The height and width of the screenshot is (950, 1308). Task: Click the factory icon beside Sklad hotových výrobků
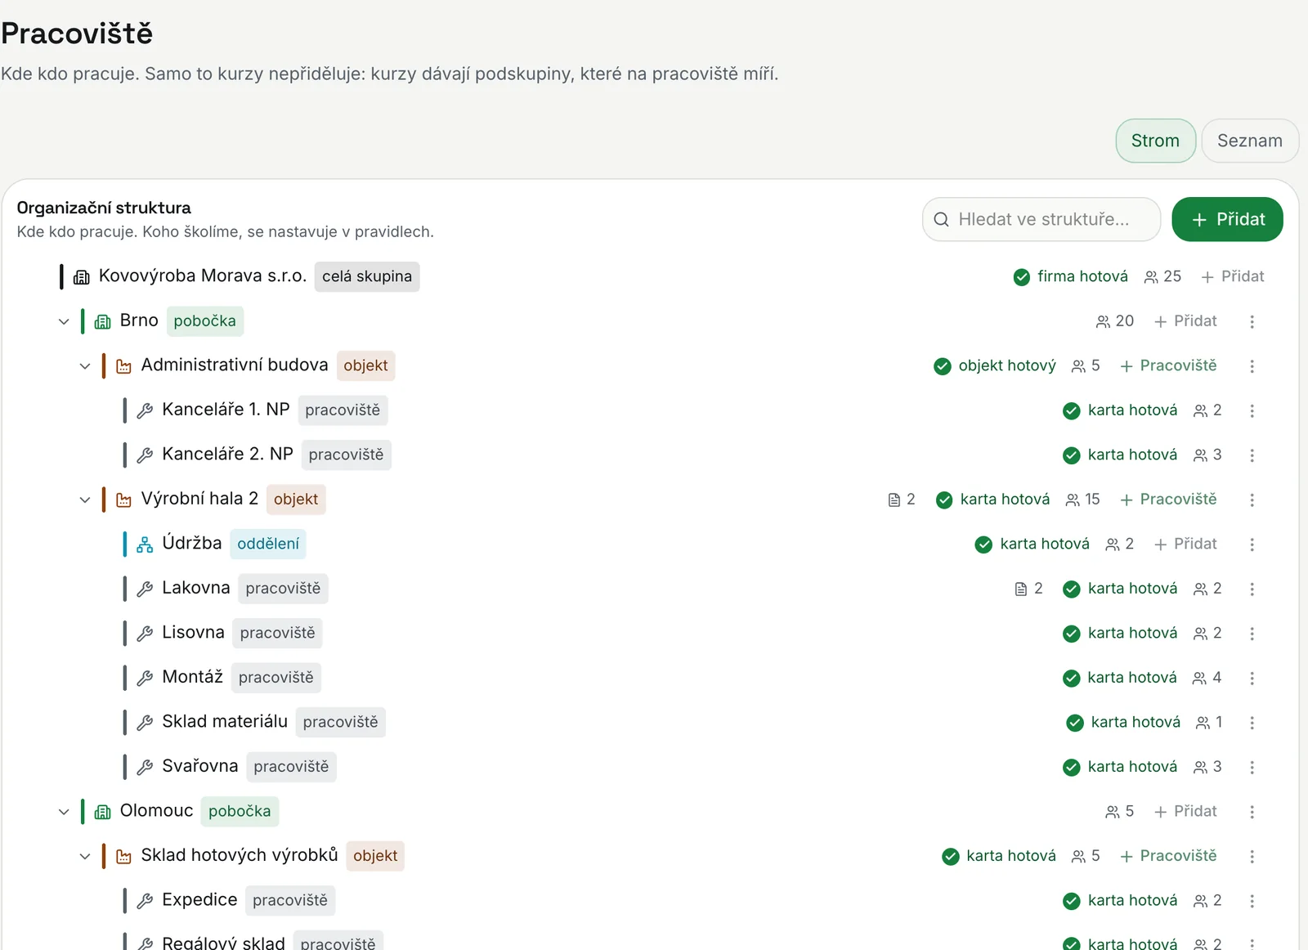123,856
